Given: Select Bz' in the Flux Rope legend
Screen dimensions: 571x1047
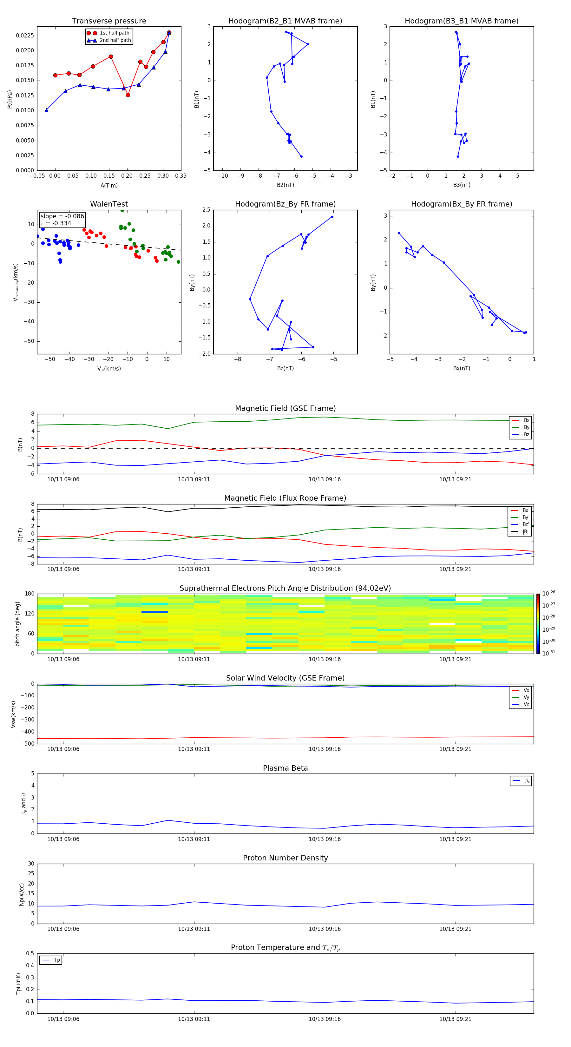Looking at the screenshot, I should coord(520,524).
